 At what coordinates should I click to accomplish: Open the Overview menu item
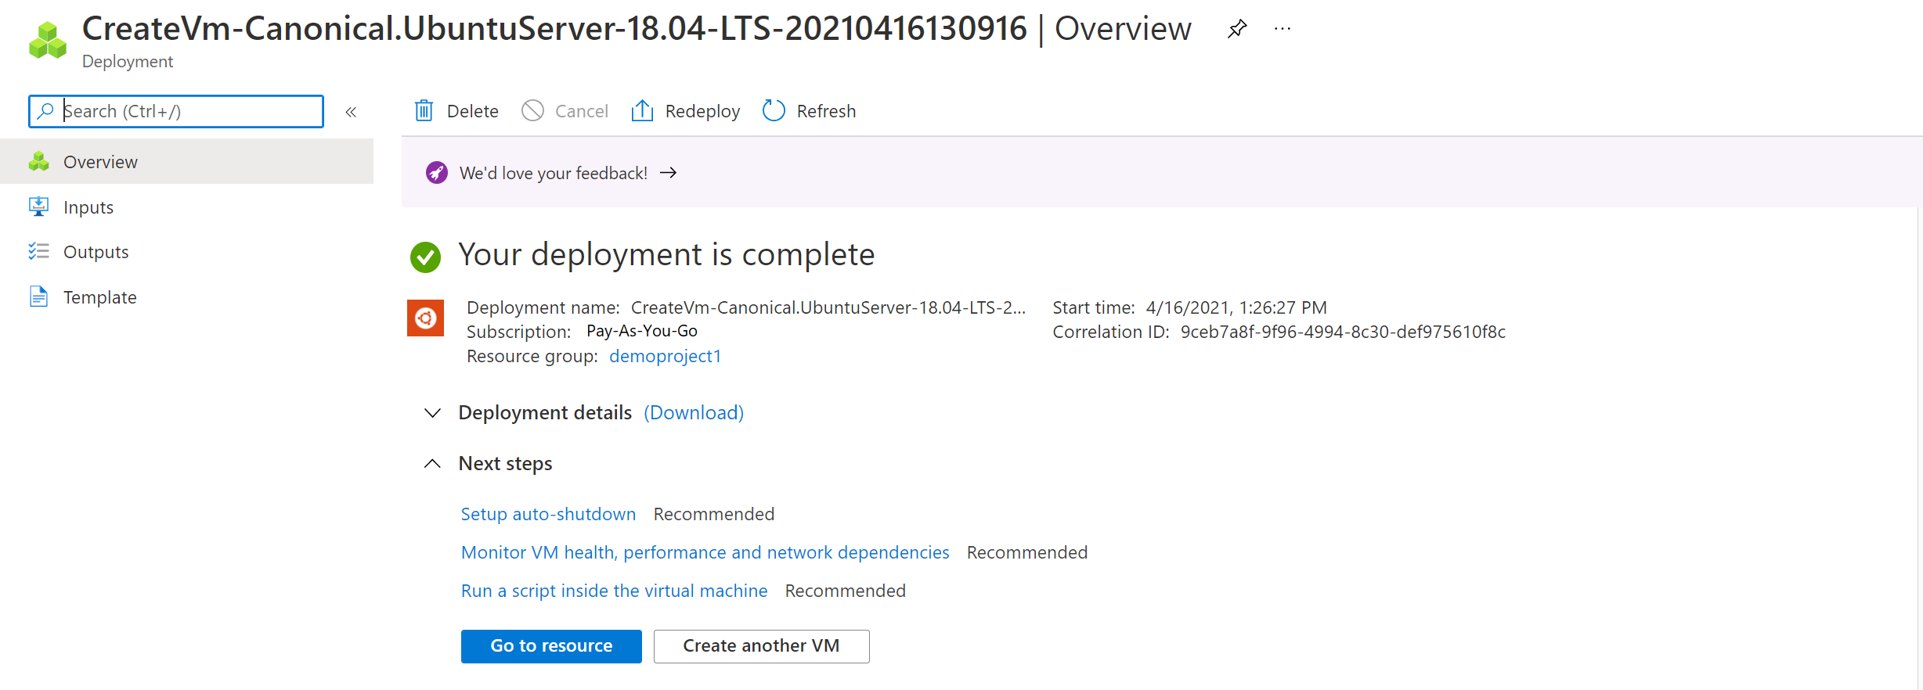tap(186, 161)
